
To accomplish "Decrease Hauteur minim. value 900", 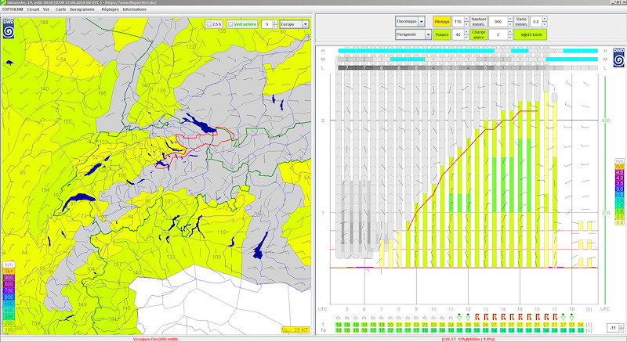I will (x=510, y=24).
